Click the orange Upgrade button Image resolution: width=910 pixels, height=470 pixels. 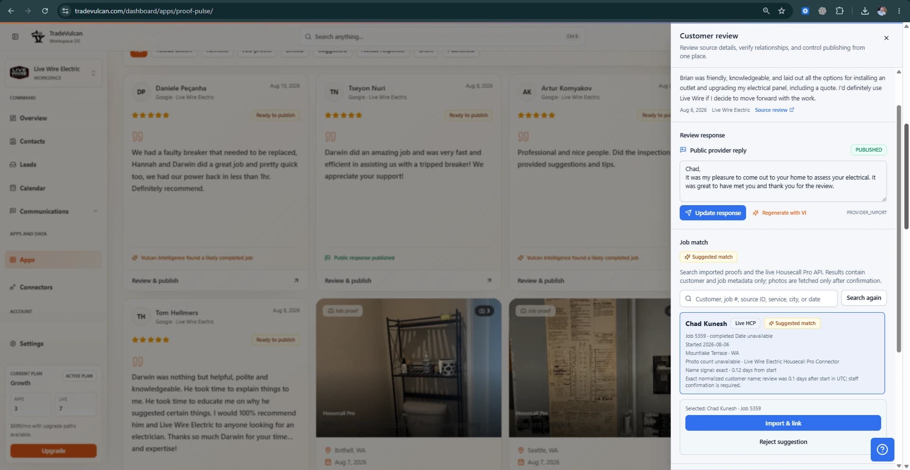(53, 451)
